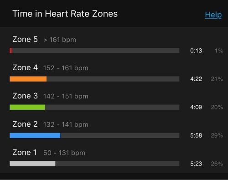
Task: Open the Help link
Action: point(213,15)
